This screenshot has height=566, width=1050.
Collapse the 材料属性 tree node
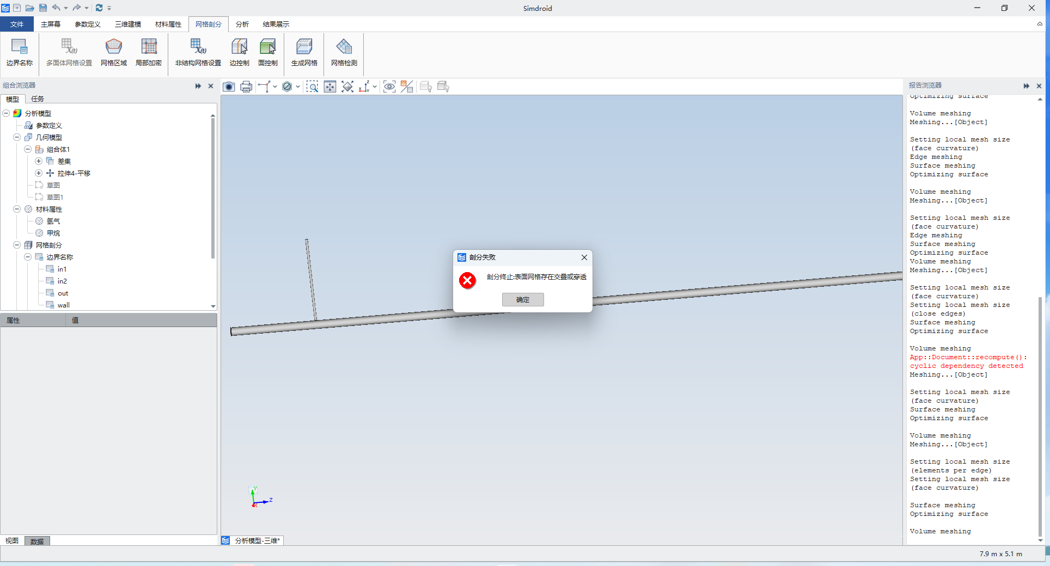pos(17,209)
